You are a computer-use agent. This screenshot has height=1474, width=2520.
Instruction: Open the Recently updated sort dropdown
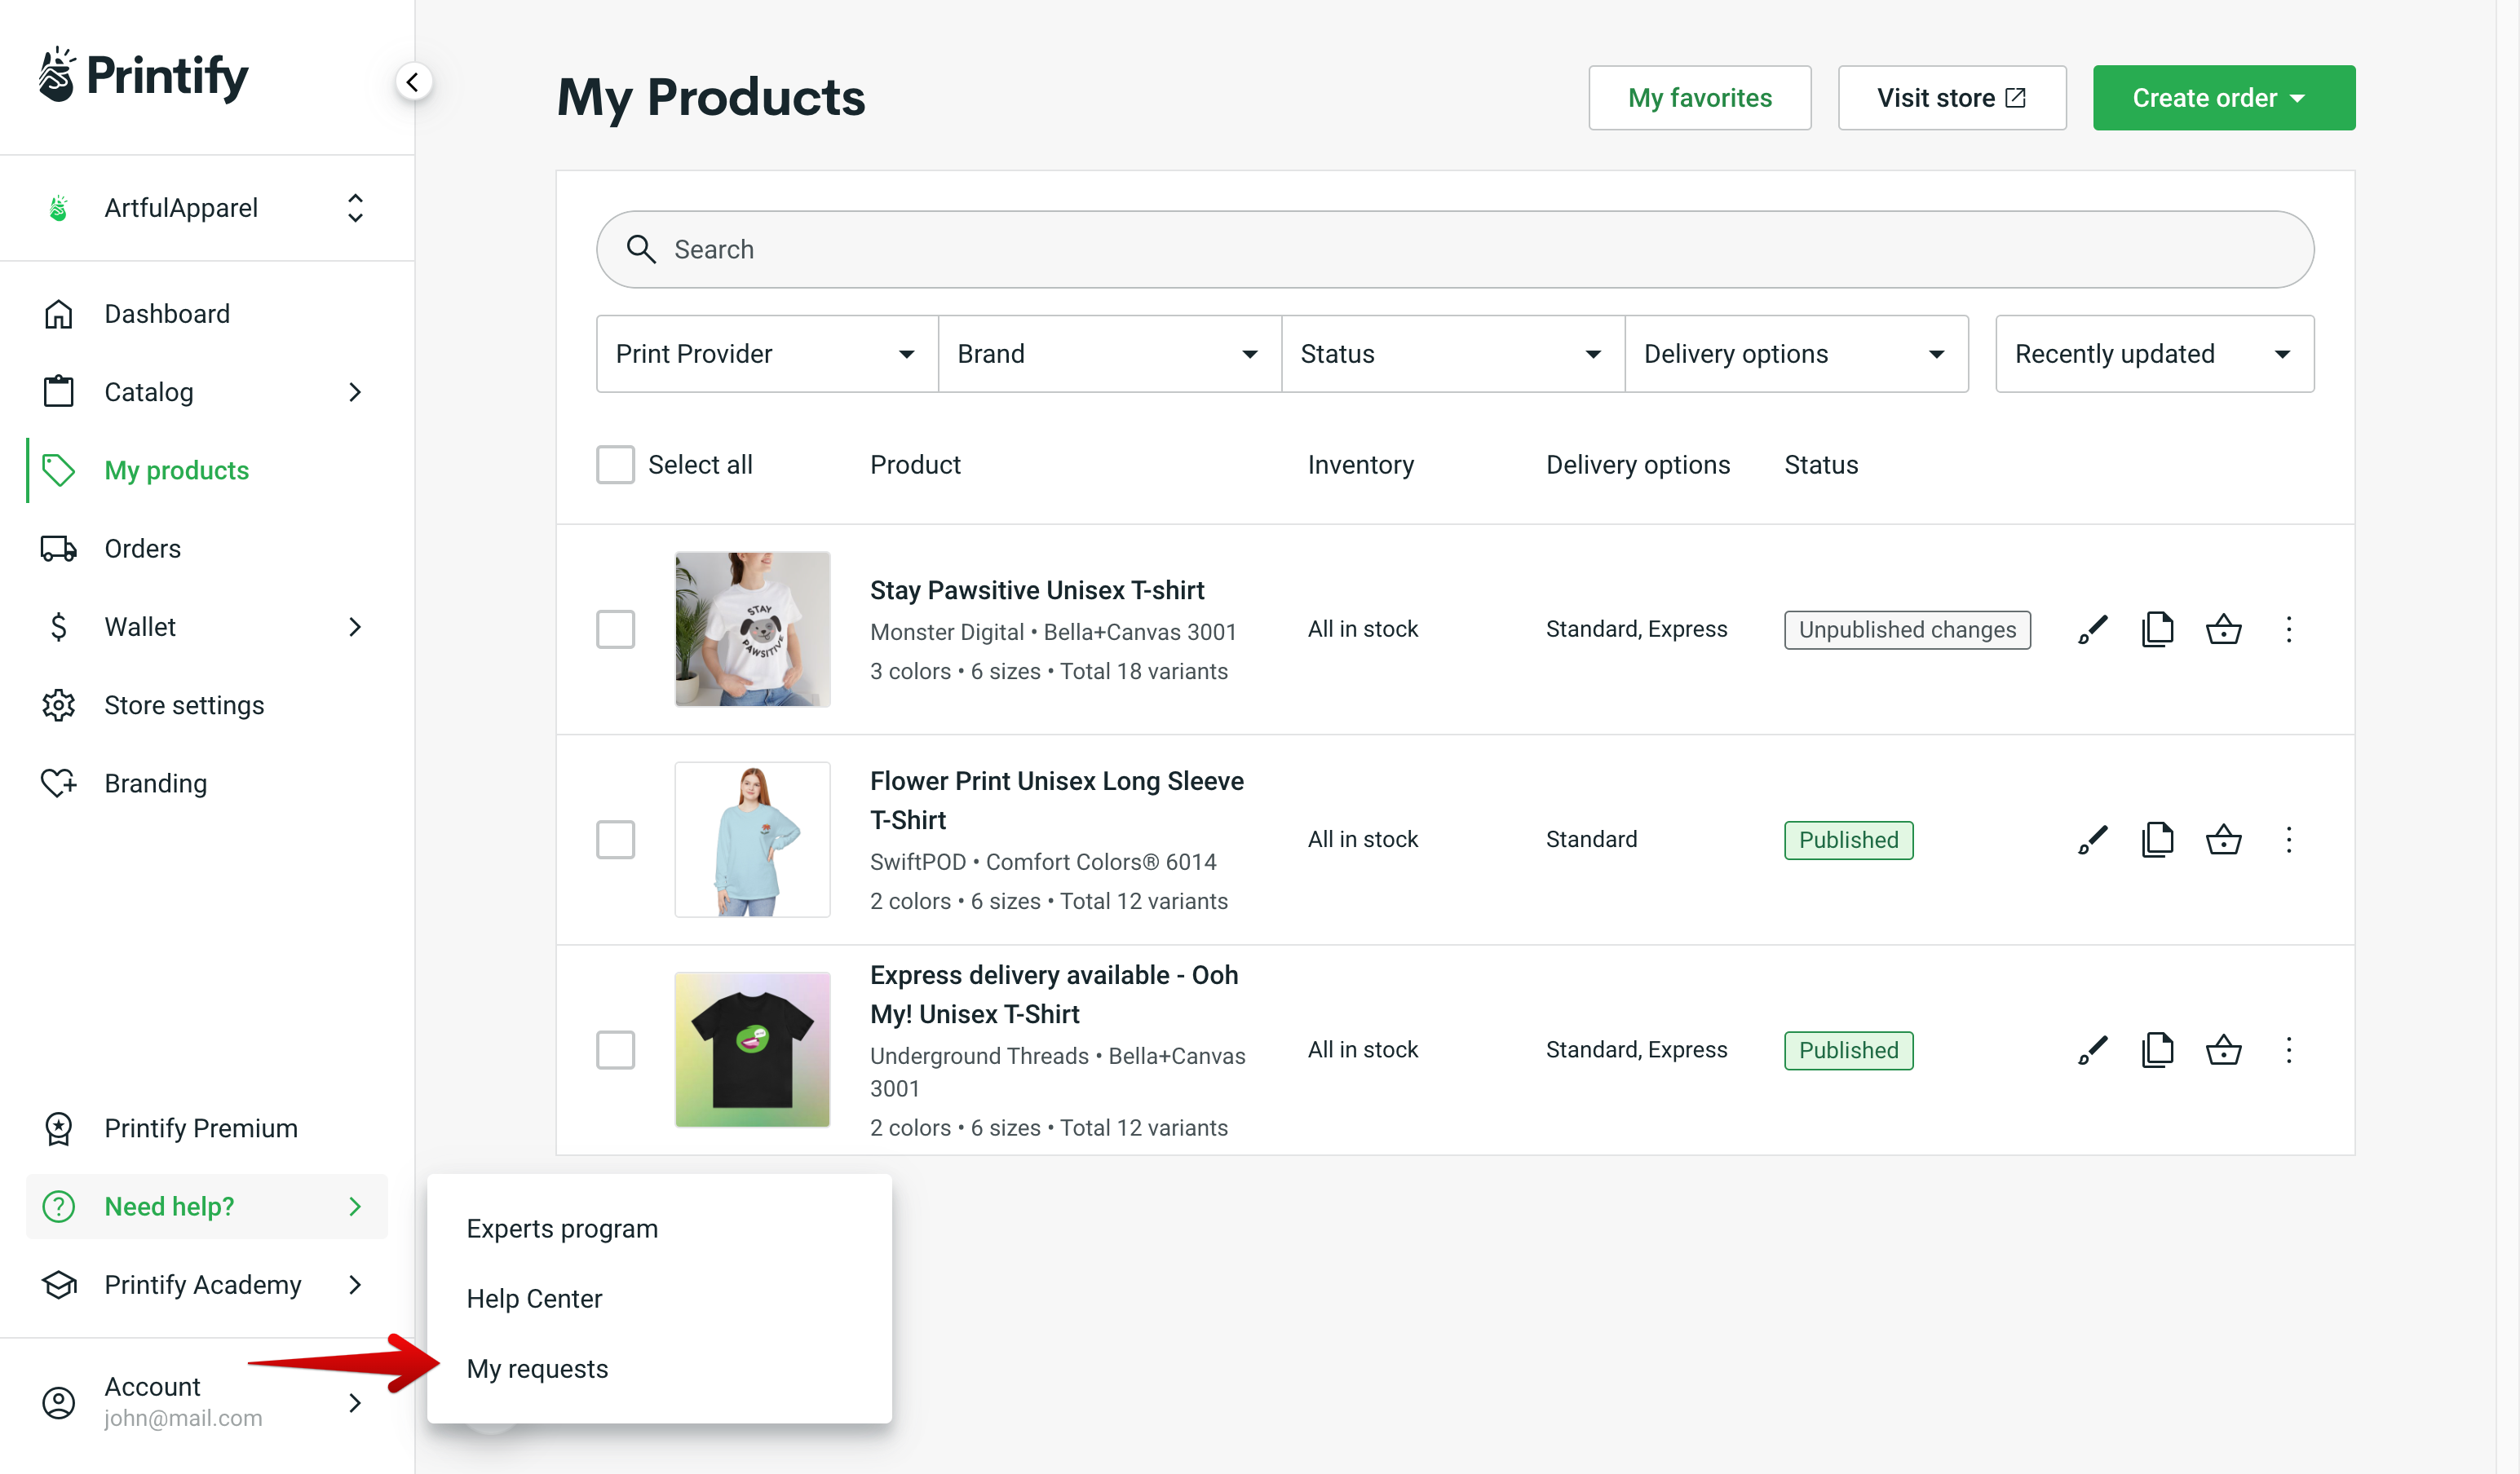tap(2153, 353)
